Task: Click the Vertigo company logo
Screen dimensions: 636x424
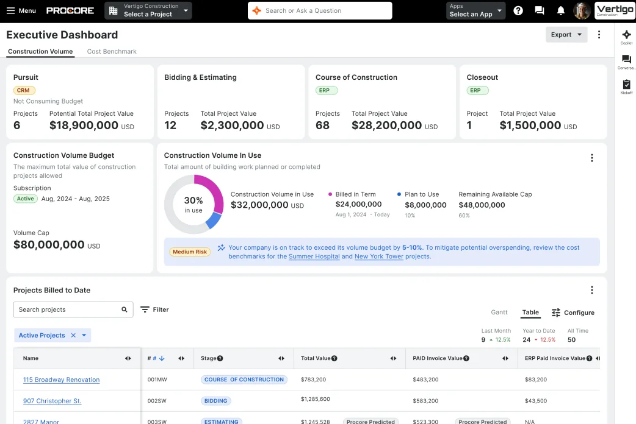Action: click(x=615, y=10)
